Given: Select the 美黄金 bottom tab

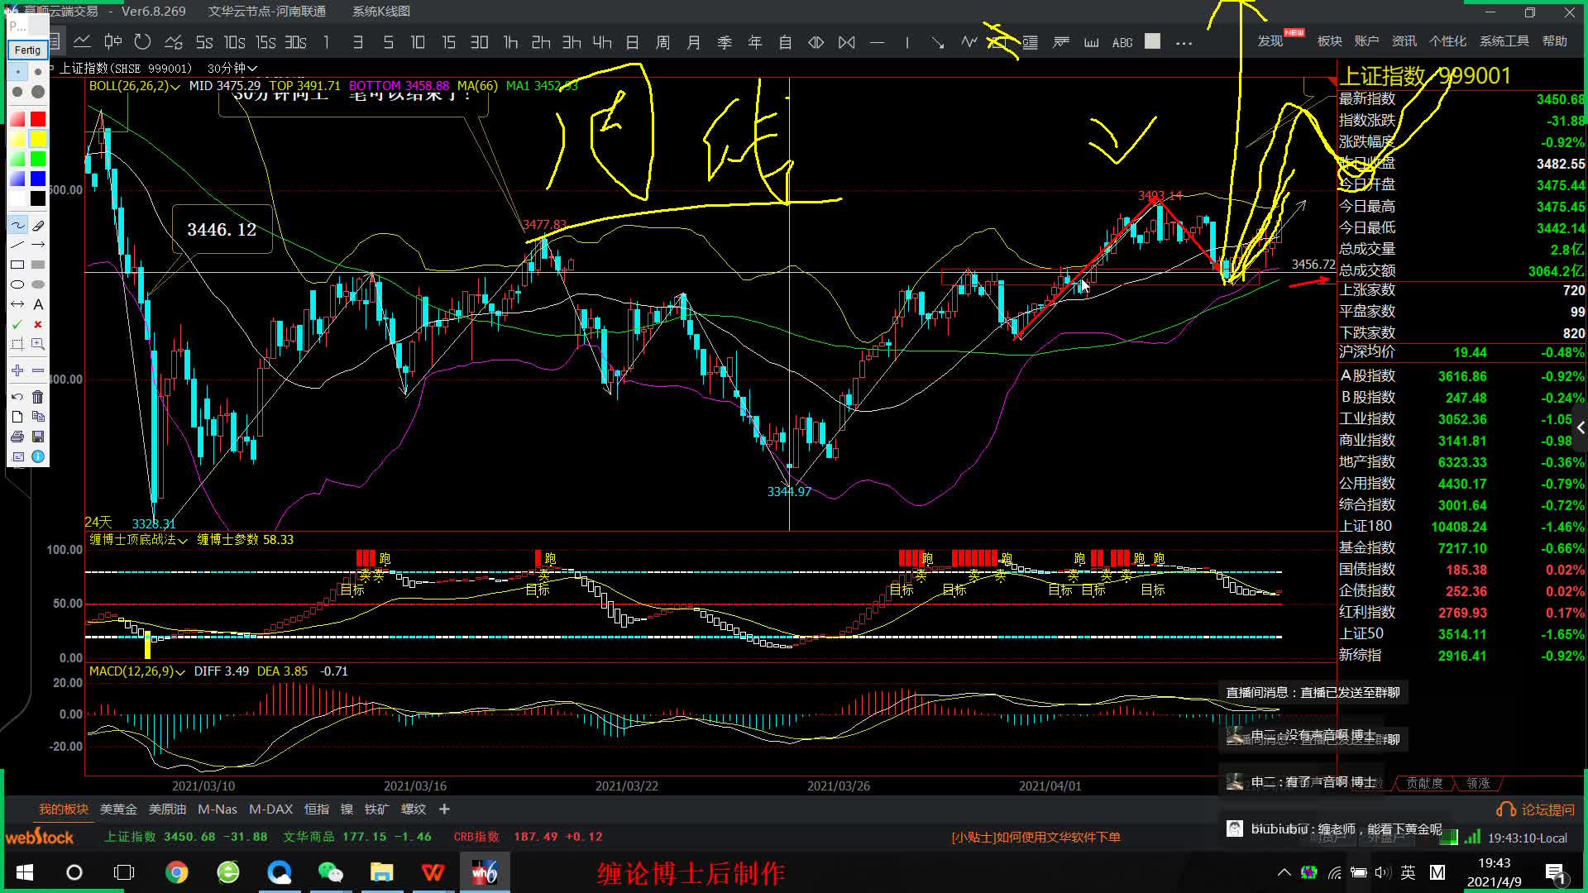Looking at the screenshot, I should (119, 809).
